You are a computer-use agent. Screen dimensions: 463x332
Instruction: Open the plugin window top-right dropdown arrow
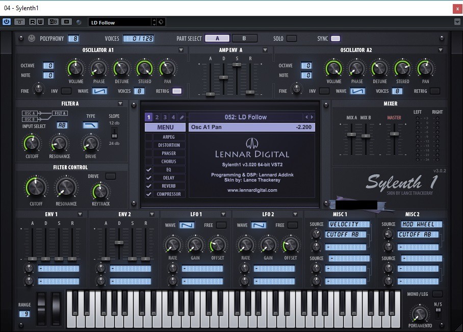tap(457, 22)
